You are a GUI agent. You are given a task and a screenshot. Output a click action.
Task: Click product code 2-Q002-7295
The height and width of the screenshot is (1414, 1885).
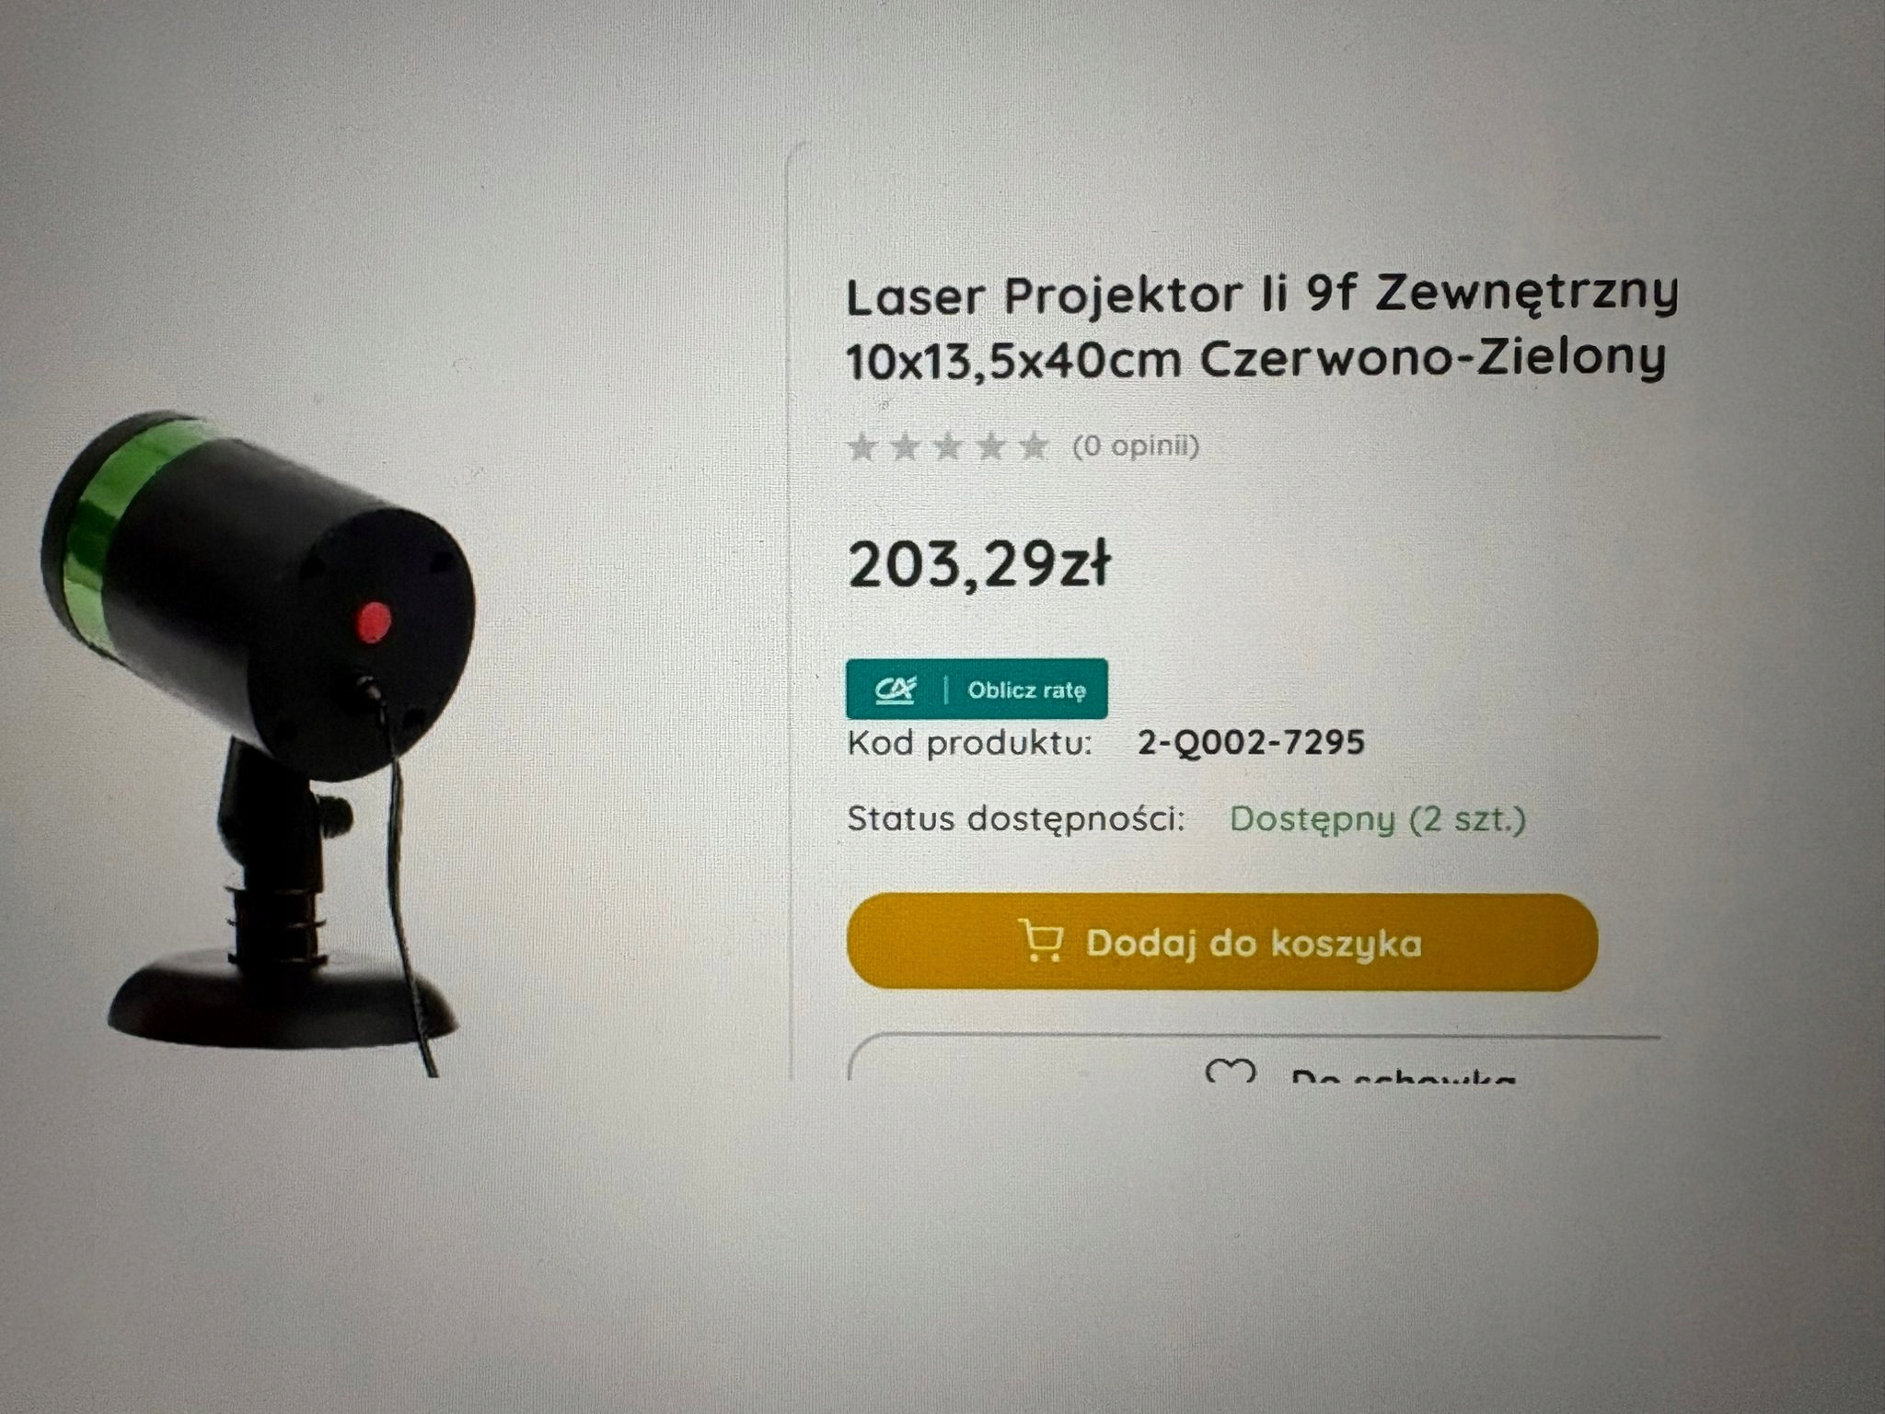[x=1251, y=742]
